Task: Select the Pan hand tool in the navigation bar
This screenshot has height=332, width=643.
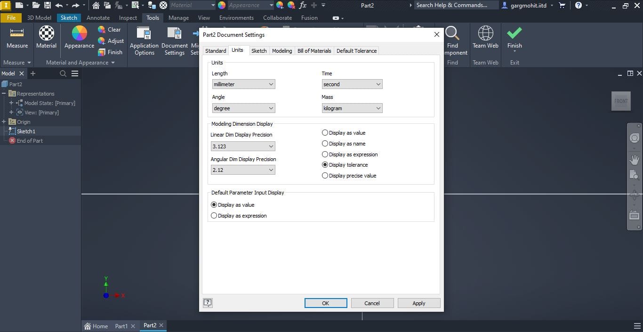Action: coord(635,160)
